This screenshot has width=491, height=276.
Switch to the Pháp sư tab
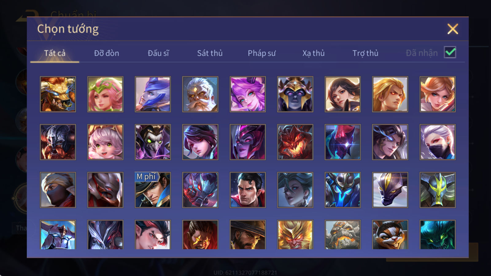[262, 53]
